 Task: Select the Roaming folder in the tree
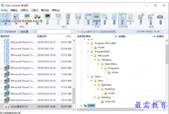coord(110,89)
